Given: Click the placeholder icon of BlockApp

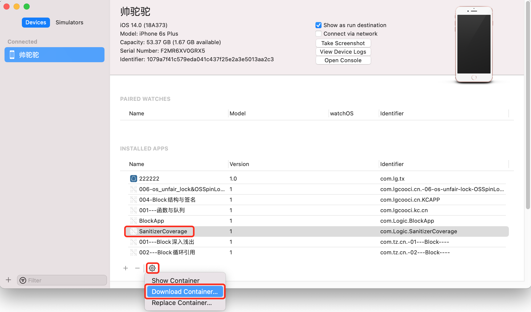Looking at the screenshot, I should (134, 221).
